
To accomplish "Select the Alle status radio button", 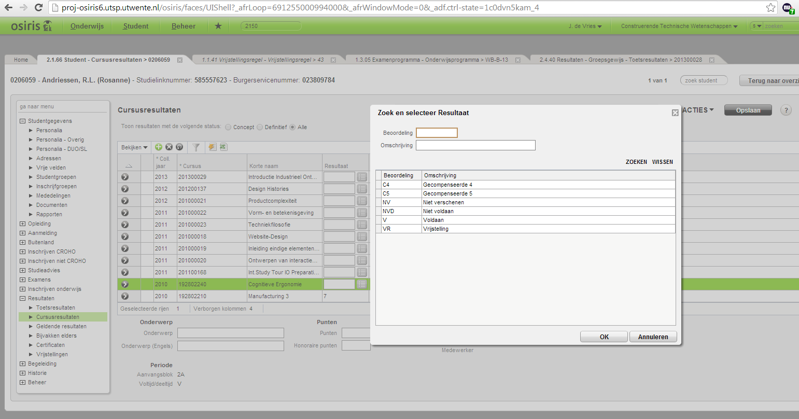I will coord(292,127).
